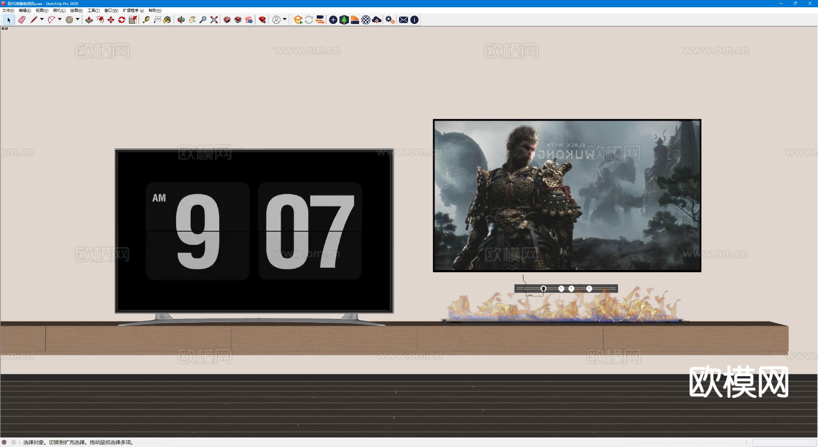Select the arrow Select tool
The height and width of the screenshot is (447, 818).
(x=9, y=20)
